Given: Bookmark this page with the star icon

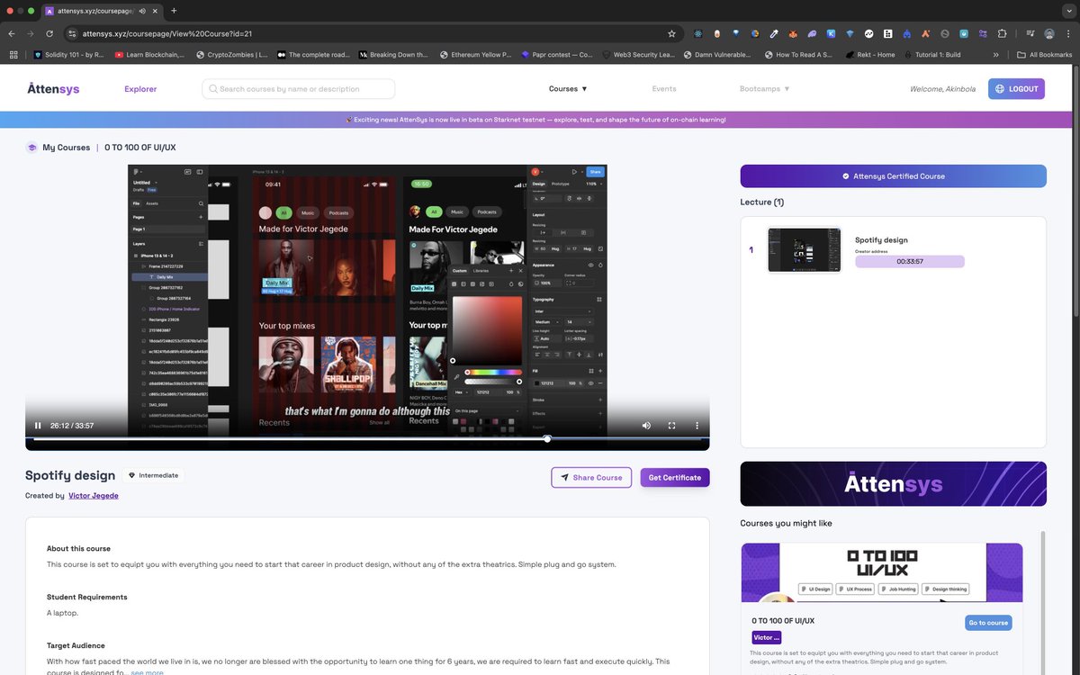Looking at the screenshot, I should coord(671,33).
